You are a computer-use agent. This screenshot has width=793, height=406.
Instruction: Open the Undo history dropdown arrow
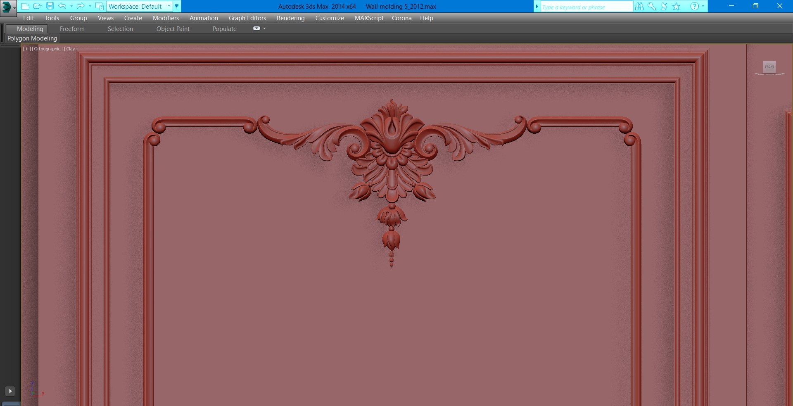[71, 6]
